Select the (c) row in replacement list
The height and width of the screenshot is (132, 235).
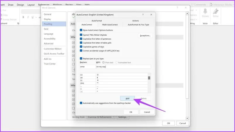[x=114, y=75]
